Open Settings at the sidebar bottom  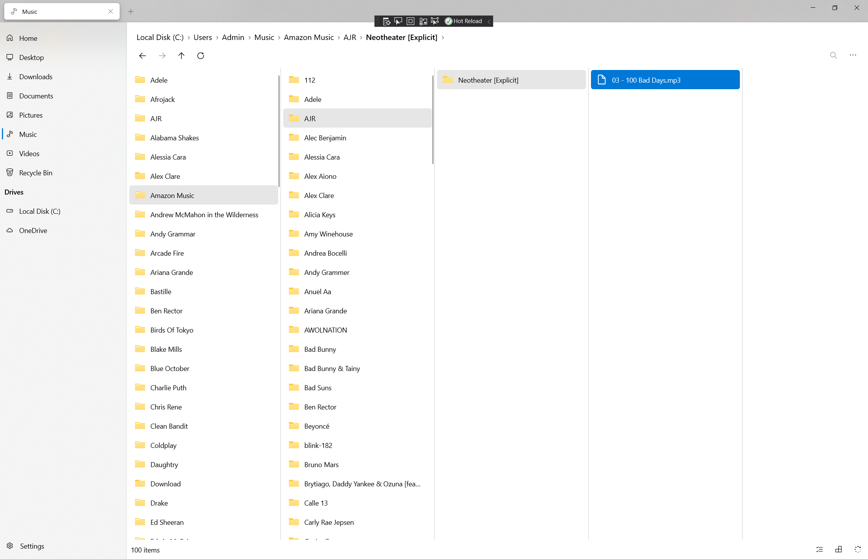coord(63,546)
